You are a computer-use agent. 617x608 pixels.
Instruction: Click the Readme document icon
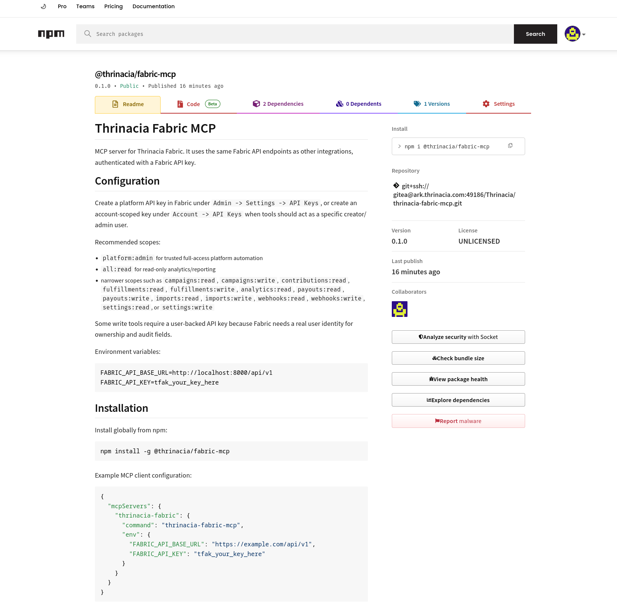point(115,104)
